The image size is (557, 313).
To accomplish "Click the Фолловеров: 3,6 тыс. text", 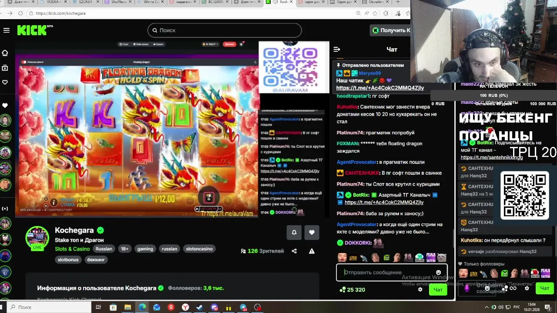I will click(x=196, y=288).
